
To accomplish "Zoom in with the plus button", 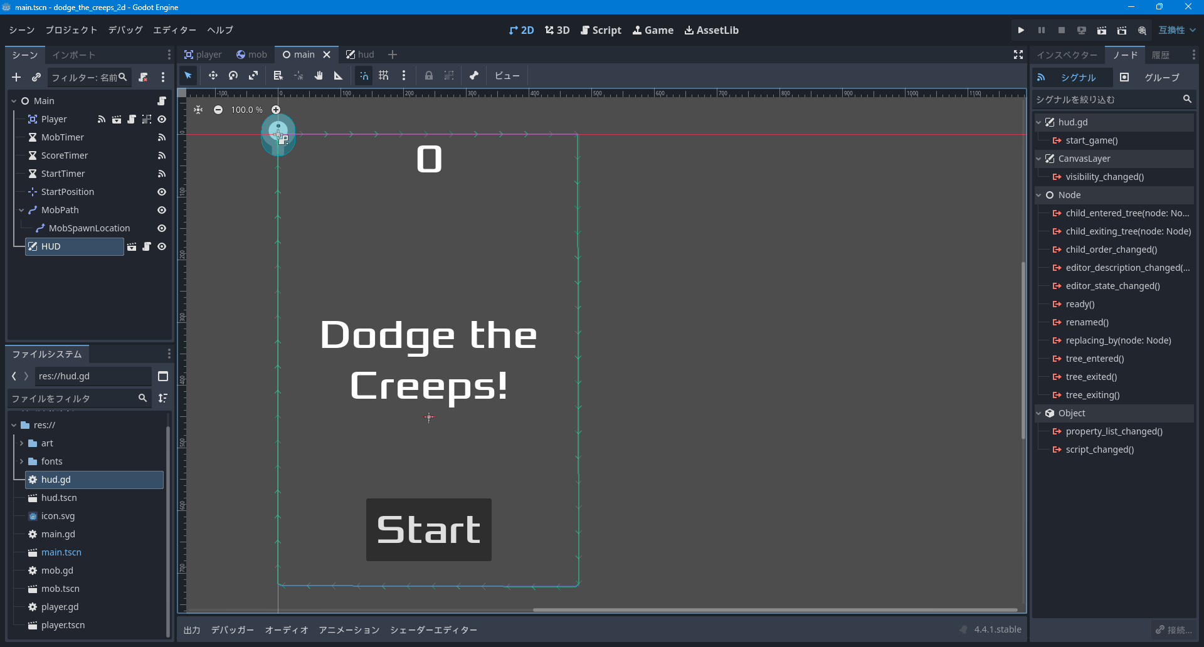I will click(x=276, y=110).
